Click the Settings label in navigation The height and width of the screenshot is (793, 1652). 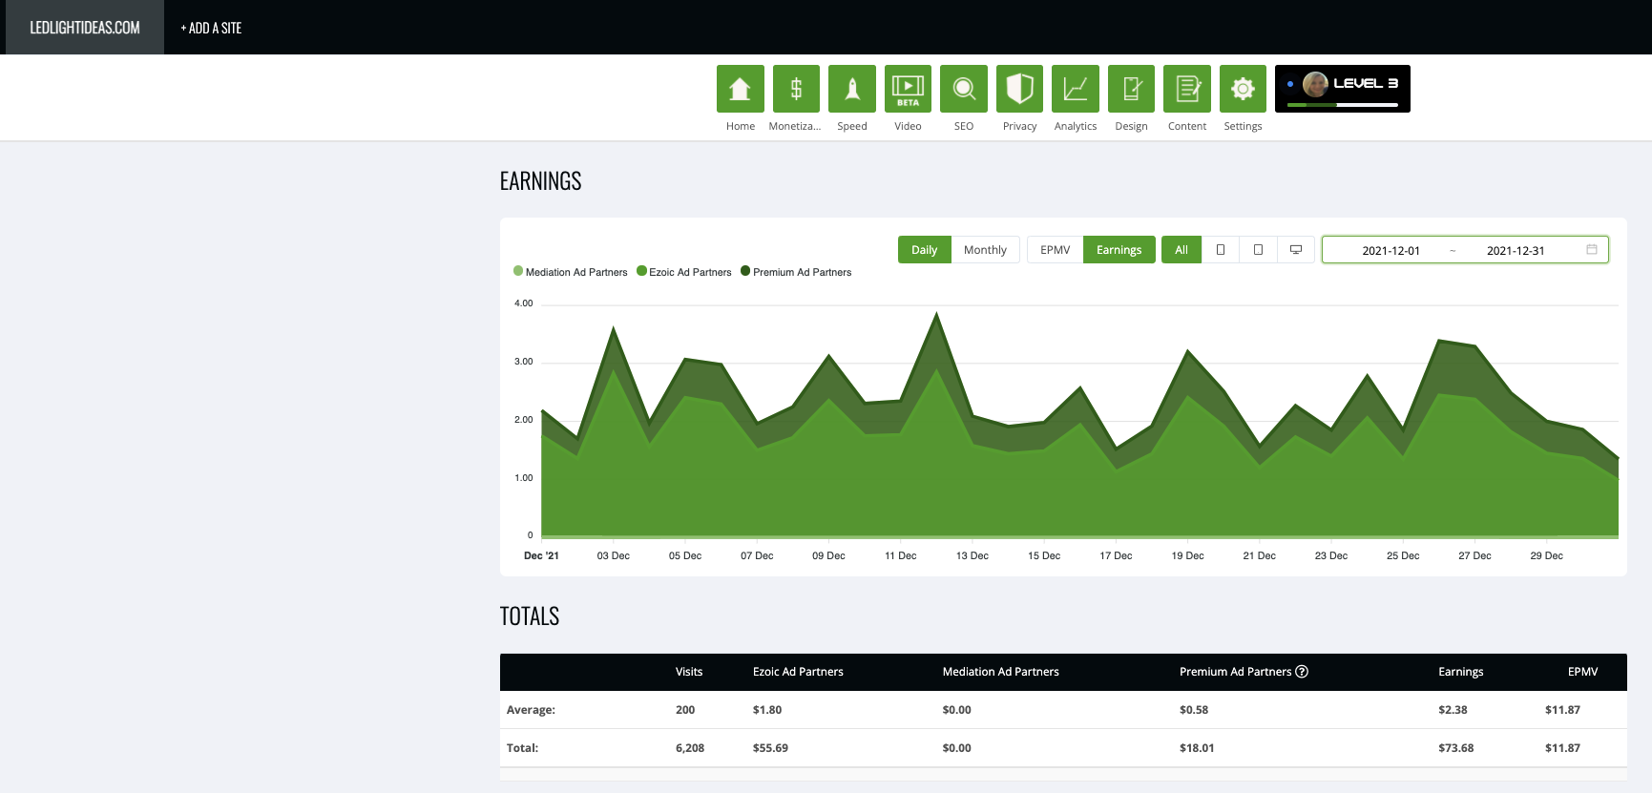(1243, 126)
